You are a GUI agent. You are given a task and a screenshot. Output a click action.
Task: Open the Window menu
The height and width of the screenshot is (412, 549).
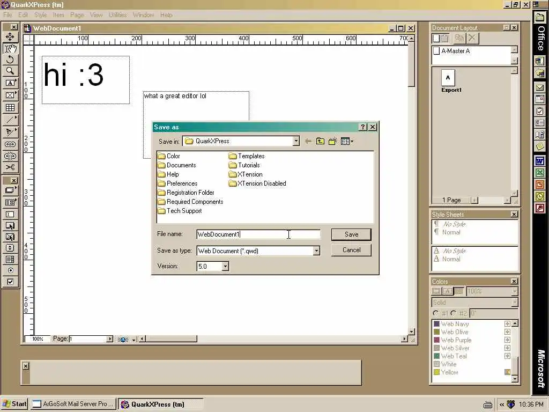[143, 14]
